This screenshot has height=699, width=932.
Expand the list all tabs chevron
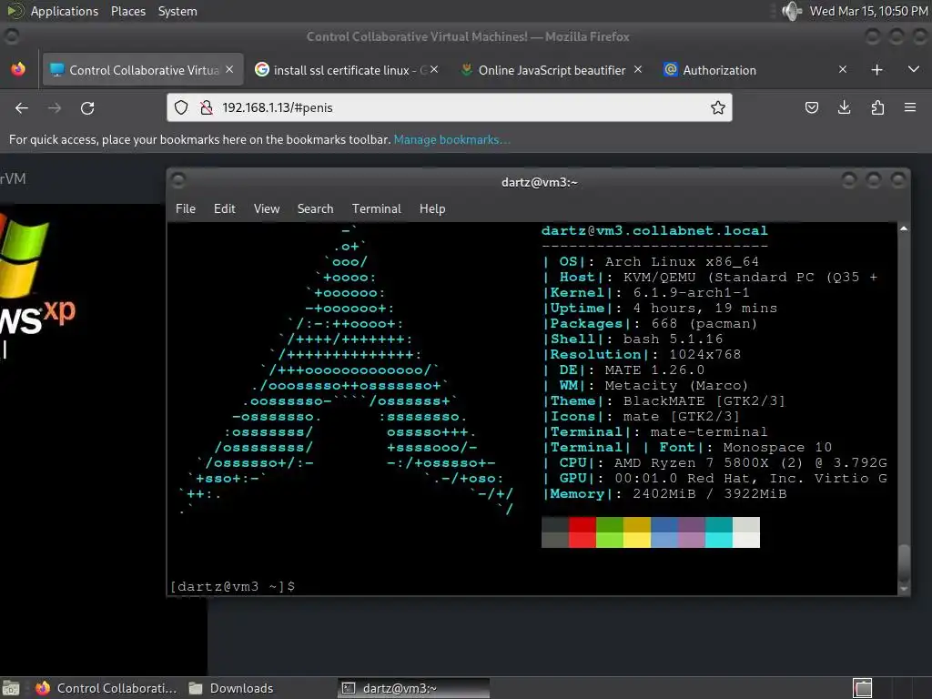914,69
